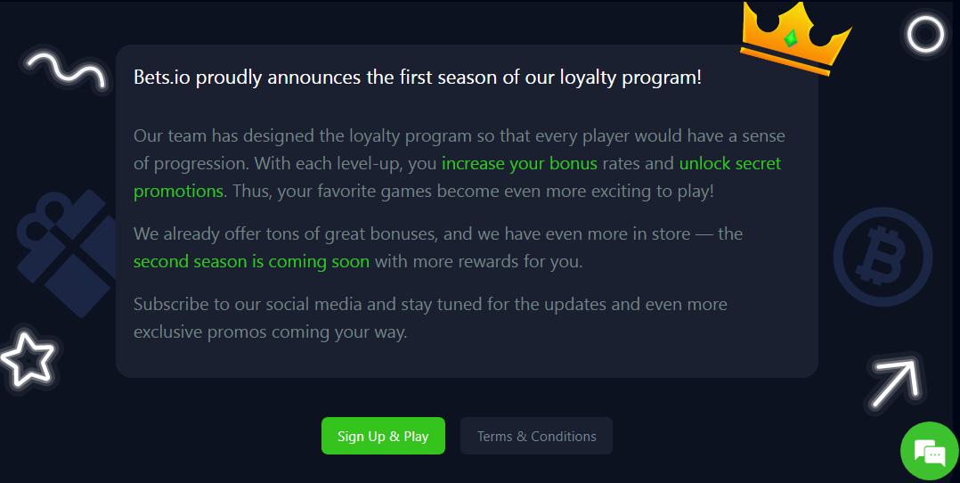Click the neon star outline icon
960x483 pixels.
[28, 359]
